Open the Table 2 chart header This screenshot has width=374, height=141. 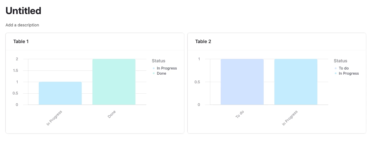pos(203,41)
